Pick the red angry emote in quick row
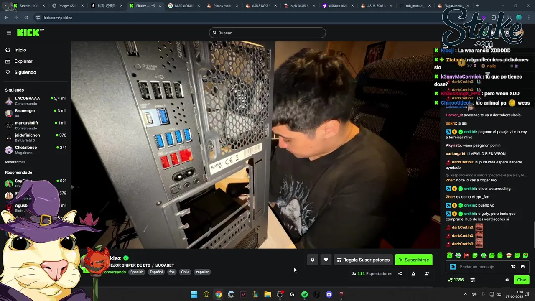This screenshot has width=535, height=301. click(x=466, y=255)
